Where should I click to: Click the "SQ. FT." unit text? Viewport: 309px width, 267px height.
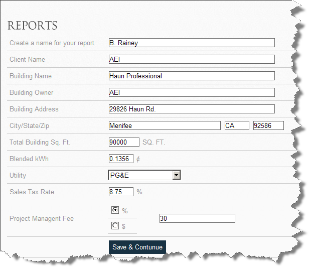point(153,143)
